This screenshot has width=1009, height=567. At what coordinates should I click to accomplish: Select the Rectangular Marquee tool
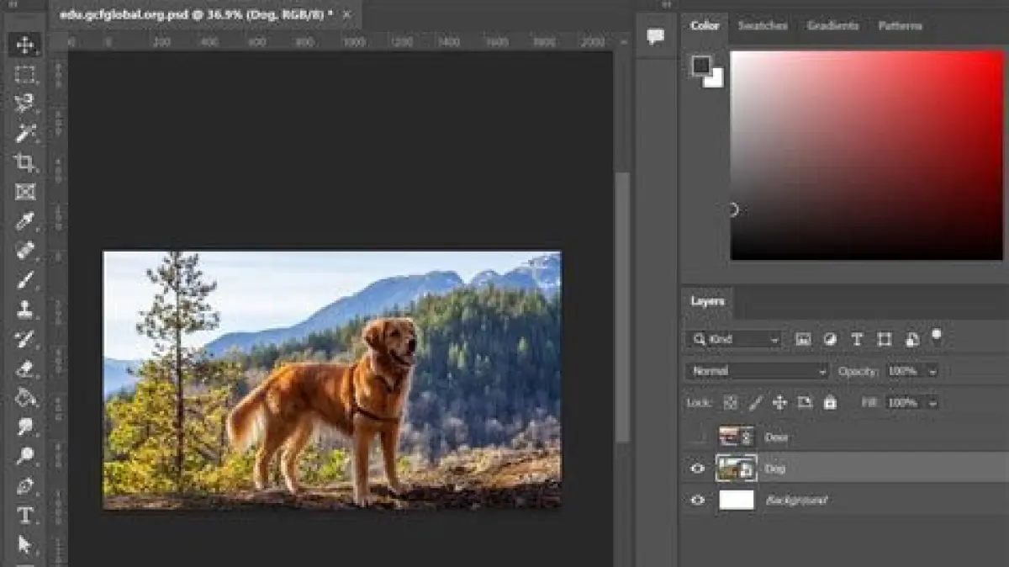[x=25, y=74]
